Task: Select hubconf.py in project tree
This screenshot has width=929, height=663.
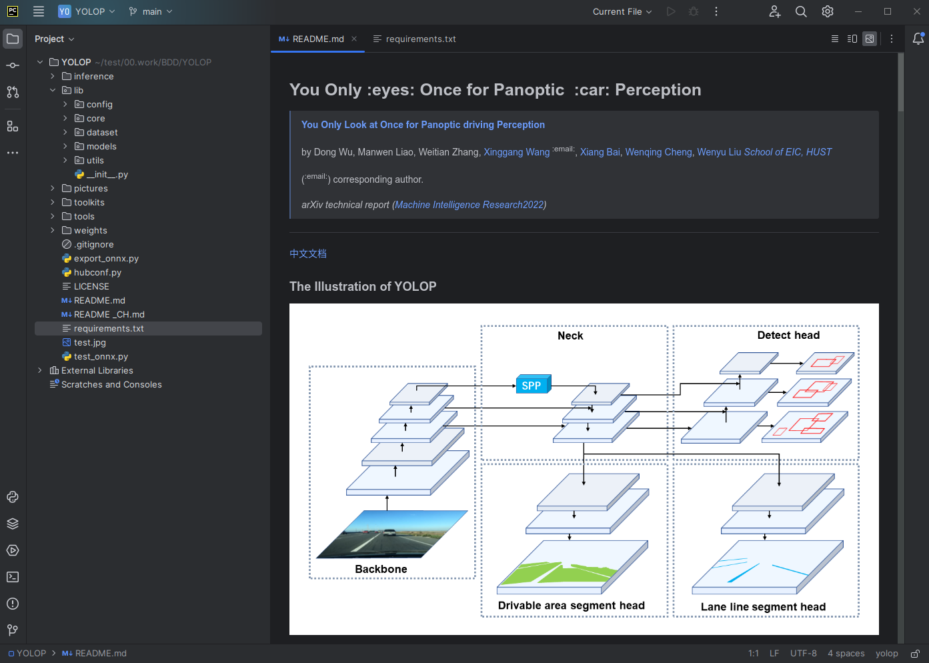Action: pyautogui.click(x=97, y=272)
